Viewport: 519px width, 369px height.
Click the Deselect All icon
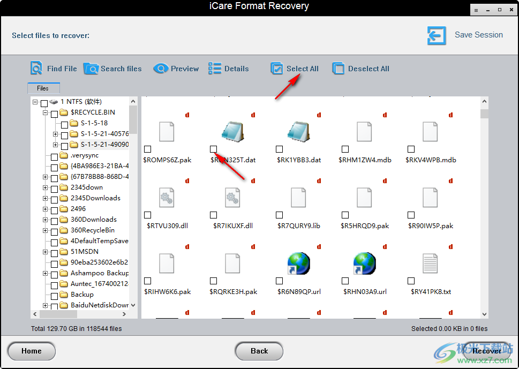[x=339, y=69]
